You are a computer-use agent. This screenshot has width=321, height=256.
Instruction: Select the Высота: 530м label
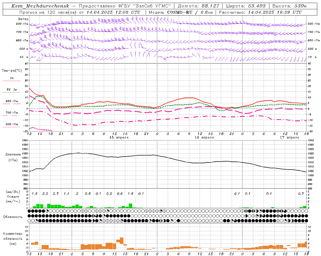pyautogui.click(x=289, y=6)
